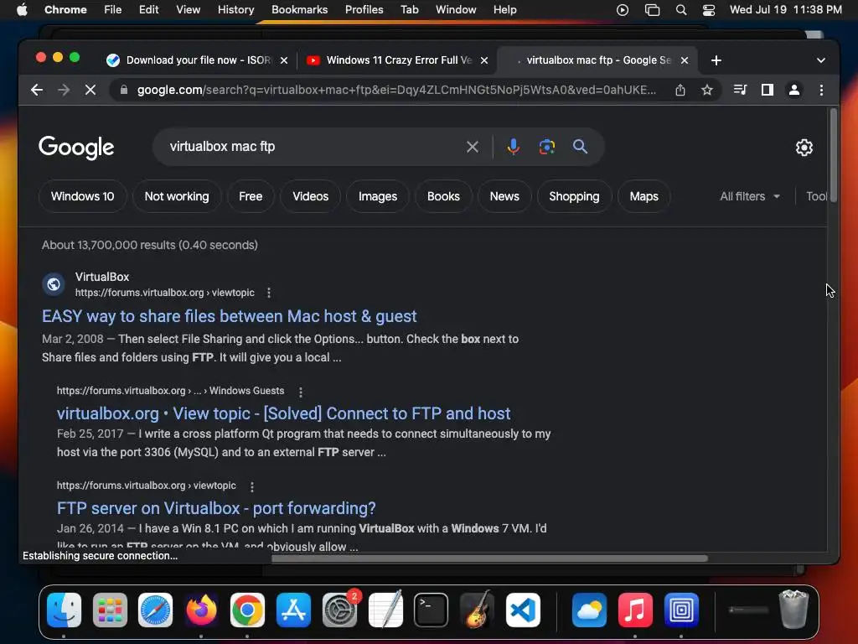Open Weather app from the Dock
The width and height of the screenshot is (858, 644).
point(589,610)
